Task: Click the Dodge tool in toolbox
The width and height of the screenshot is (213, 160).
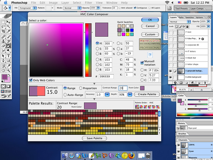Action: pos(9,51)
